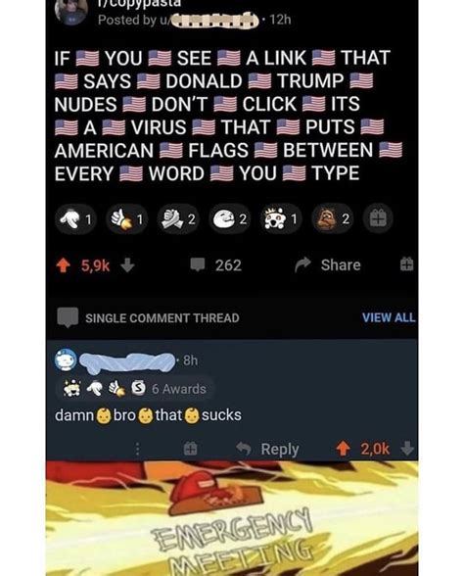Click the add-award button after award pills

coord(378,219)
